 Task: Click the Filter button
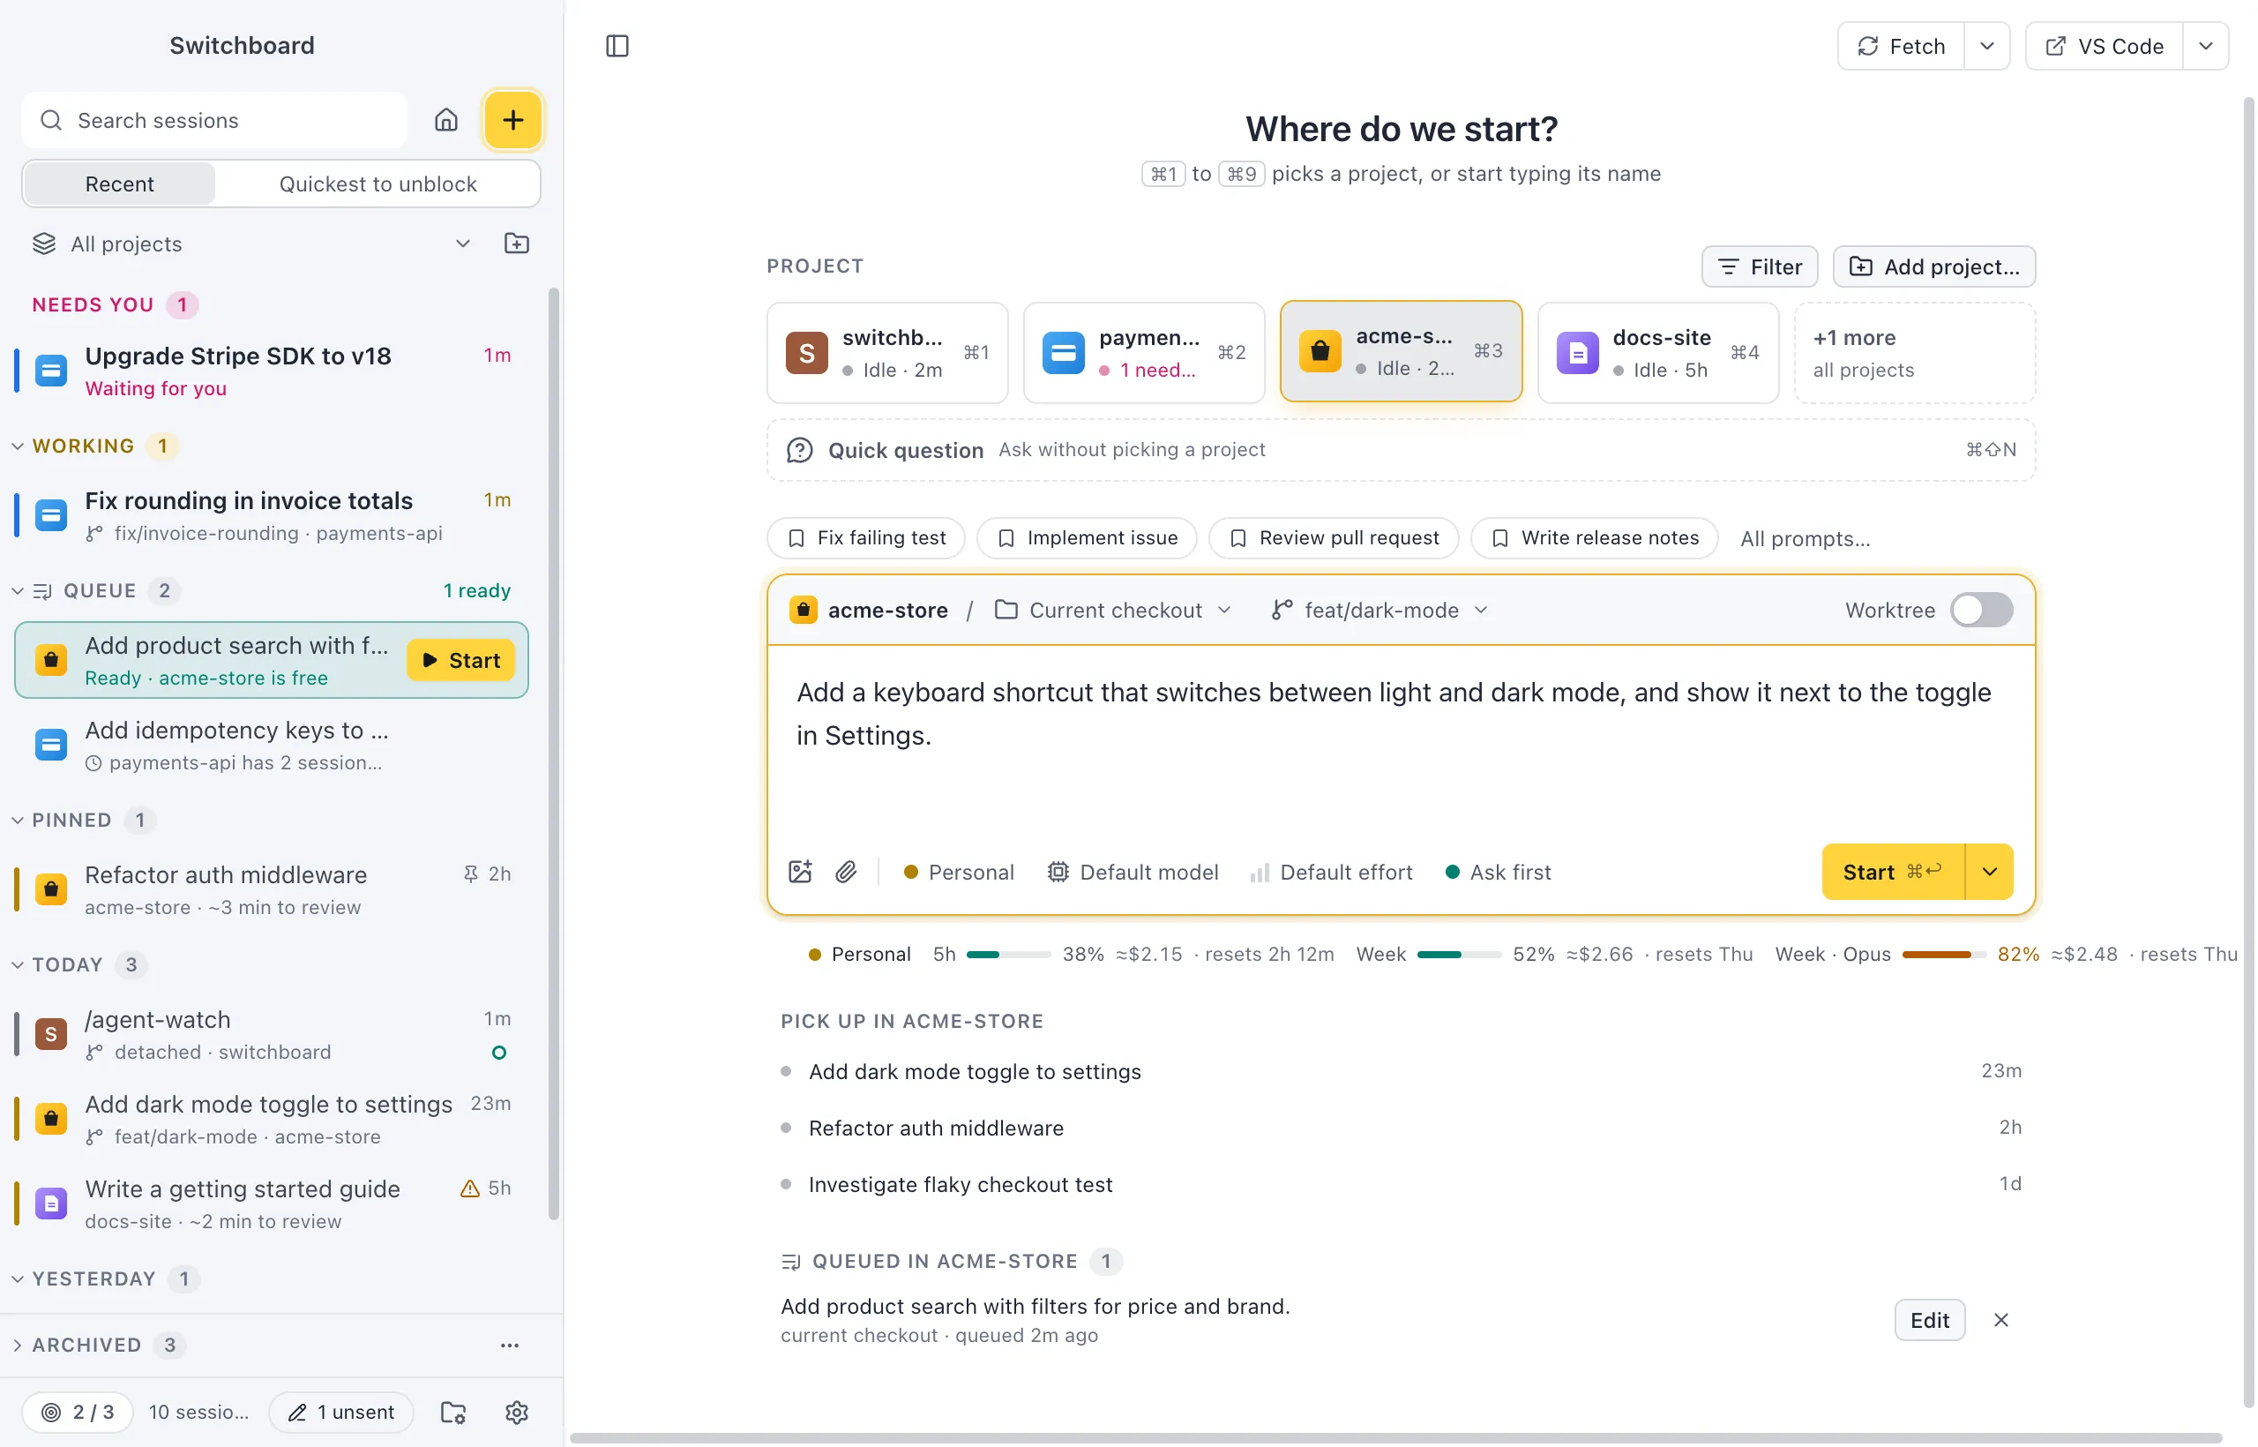pyautogui.click(x=1760, y=266)
